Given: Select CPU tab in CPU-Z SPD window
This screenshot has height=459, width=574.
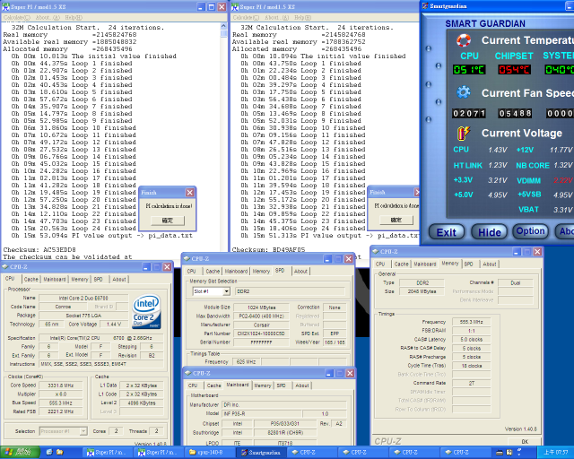Looking at the screenshot, I should click(192, 272).
